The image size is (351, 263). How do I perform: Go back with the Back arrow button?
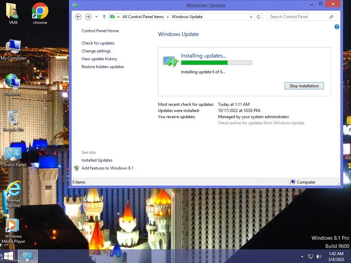click(x=78, y=17)
